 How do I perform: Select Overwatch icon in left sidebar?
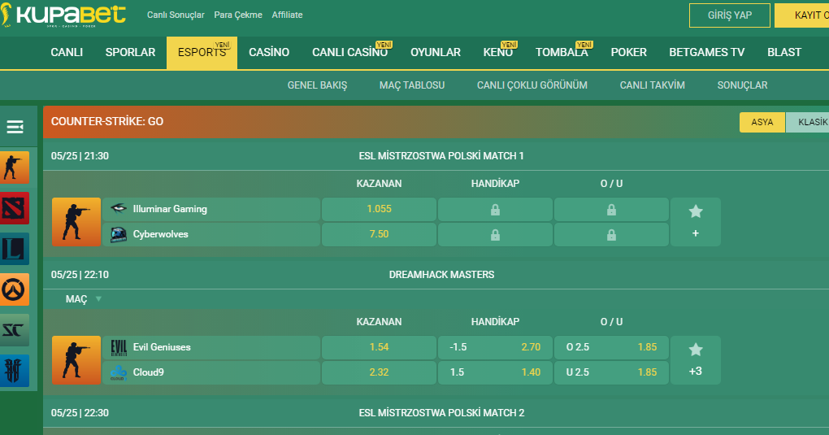click(x=15, y=289)
